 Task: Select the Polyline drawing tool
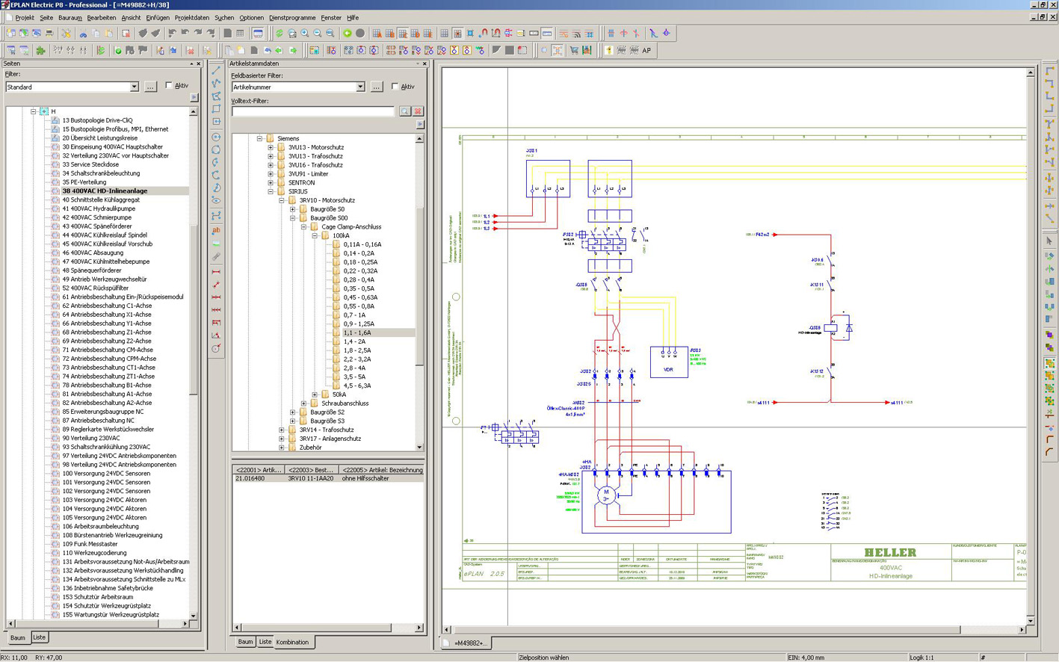pyautogui.click(x=216, y=84)
